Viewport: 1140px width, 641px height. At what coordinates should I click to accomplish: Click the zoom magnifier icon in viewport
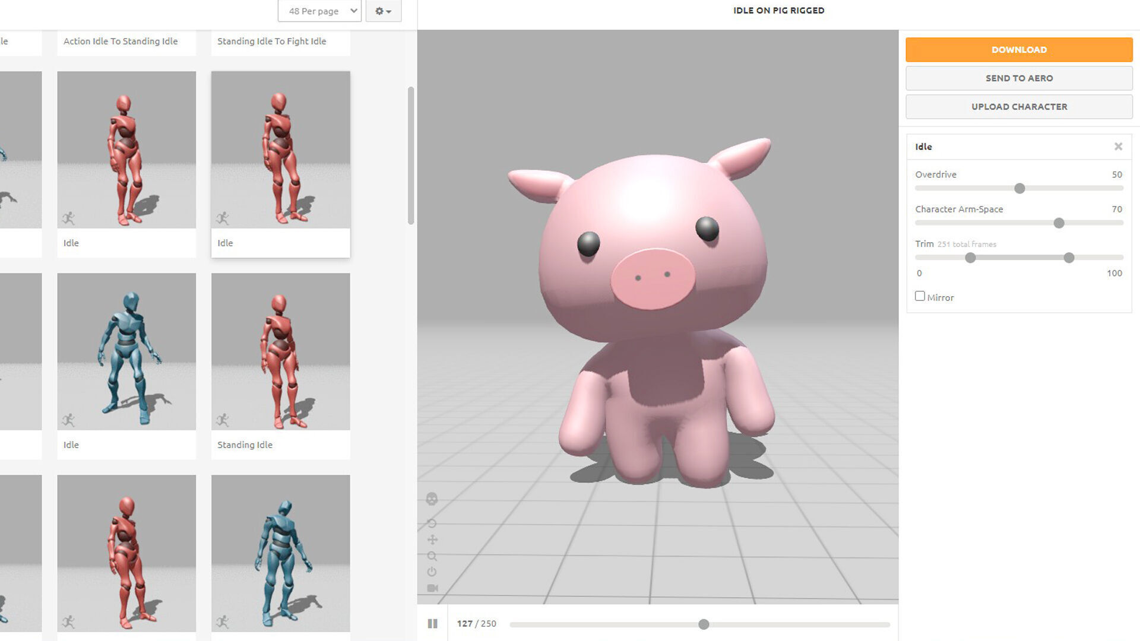(x=432, y=556)
